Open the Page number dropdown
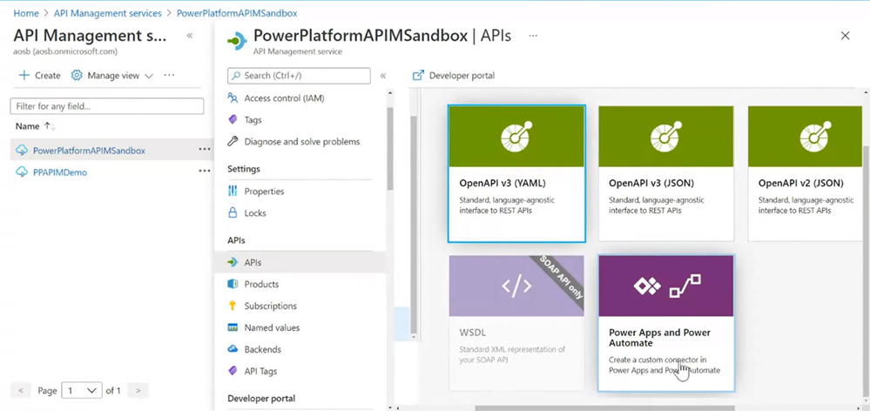This screenshot has height=411, width=870. [82, 390]
